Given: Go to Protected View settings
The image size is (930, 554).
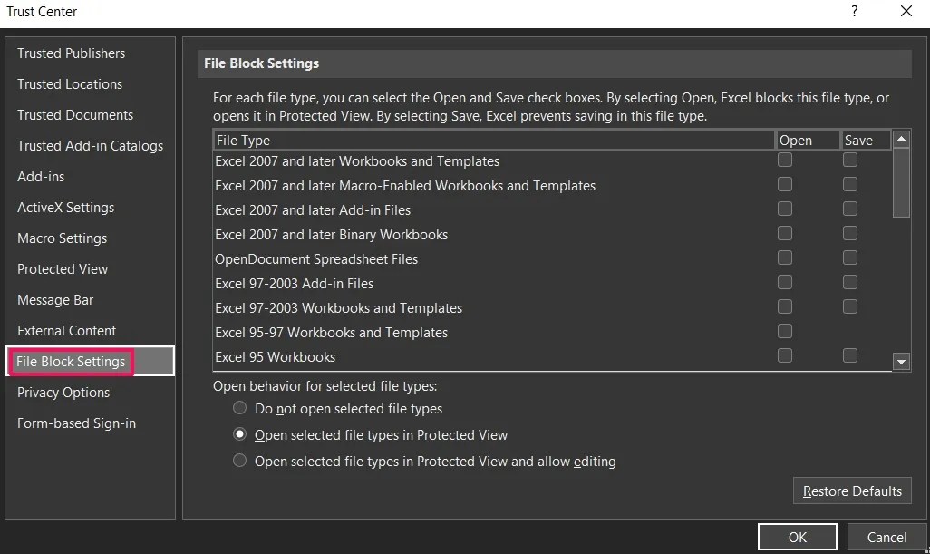Looking at the screenshot, I should (63, 269).
